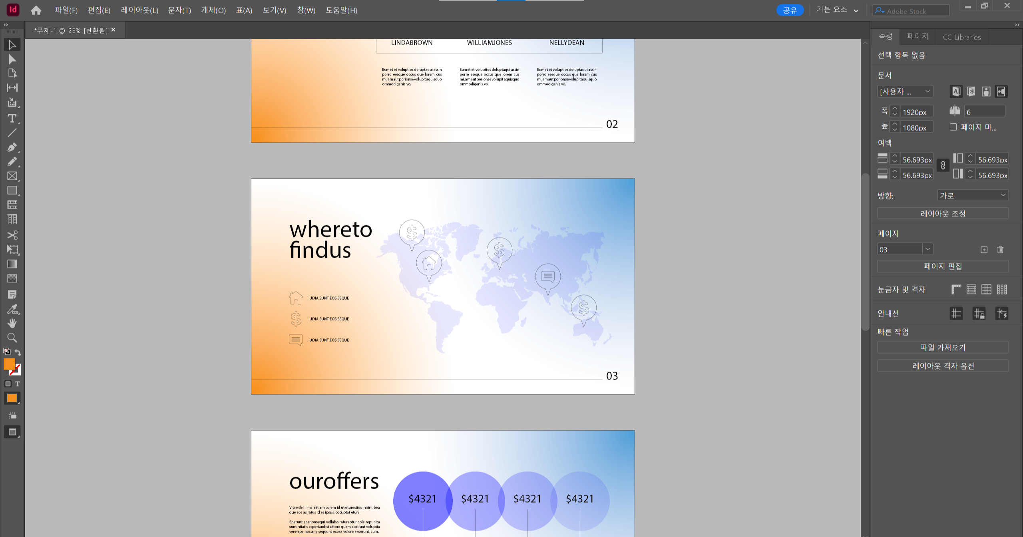Switch to the CC Libraries tab
Image resolution: width=1023 pixels, height=537 pixels.
(962, 37)
